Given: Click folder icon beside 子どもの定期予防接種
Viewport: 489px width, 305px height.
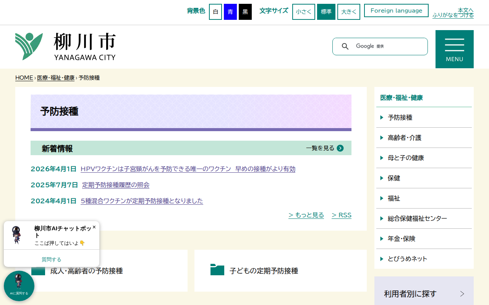Looking at the screenshot, I should (217, 270).
